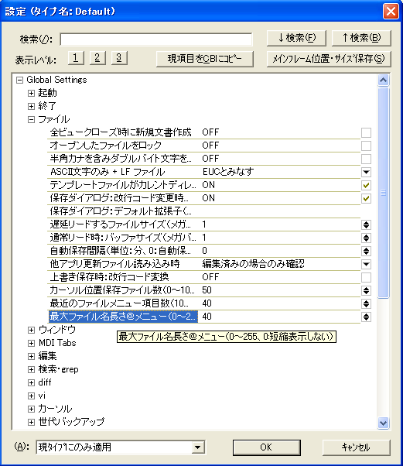Open the 他アプリ更新ファイル読み込み時 dropdown

366,264
